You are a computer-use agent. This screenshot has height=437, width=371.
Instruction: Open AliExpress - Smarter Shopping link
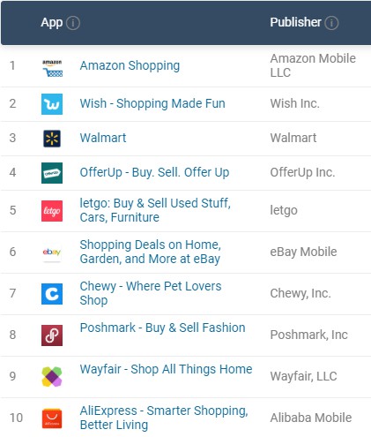164,418
